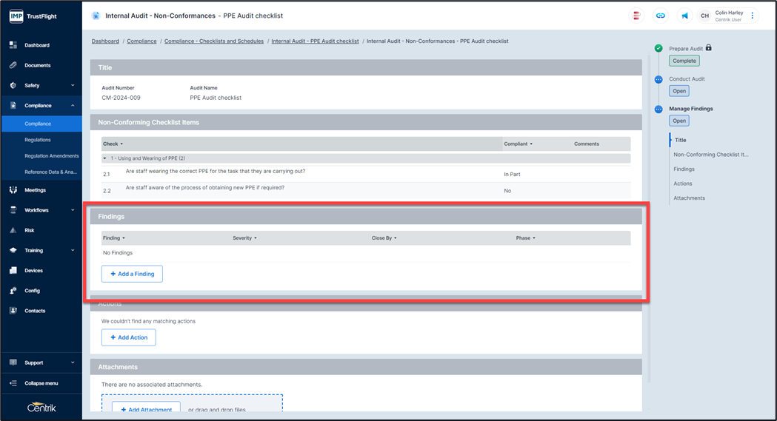Open Contacts from the sidebar
Image resolution: width=777 pixels, height=421 pixels.
click(x=34, y=311)
